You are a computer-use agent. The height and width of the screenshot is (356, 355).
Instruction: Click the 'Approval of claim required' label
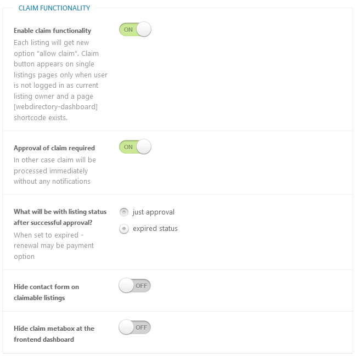(x=54, y=148)
